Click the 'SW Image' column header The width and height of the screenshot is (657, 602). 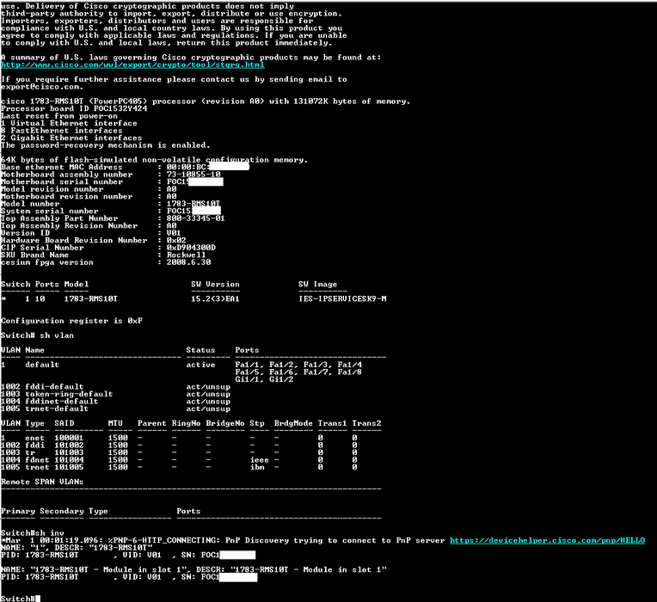point(317,285)
